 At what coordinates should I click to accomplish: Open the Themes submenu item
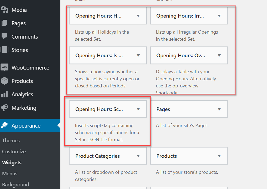click(11, 140)
